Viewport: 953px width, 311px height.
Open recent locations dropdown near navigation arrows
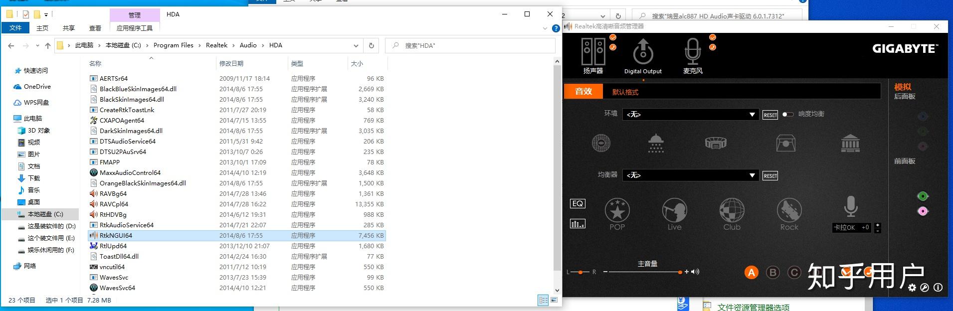pos(37,45)
